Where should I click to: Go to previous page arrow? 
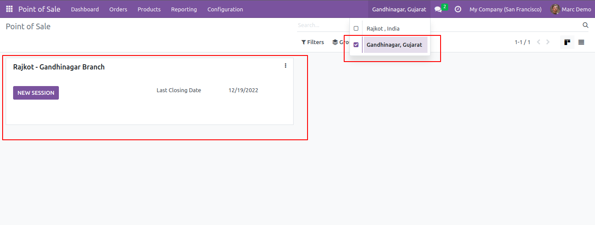[538, 42]
